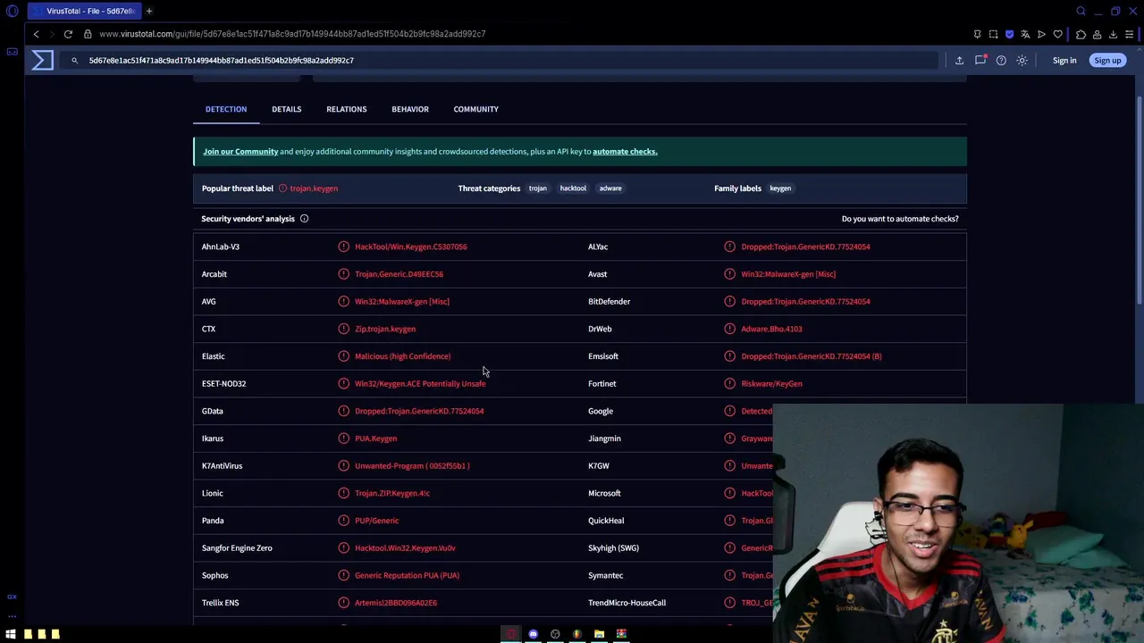Click the automate checks link
This screenshot has height=643, width=1144.
click(x=625, y=152)
